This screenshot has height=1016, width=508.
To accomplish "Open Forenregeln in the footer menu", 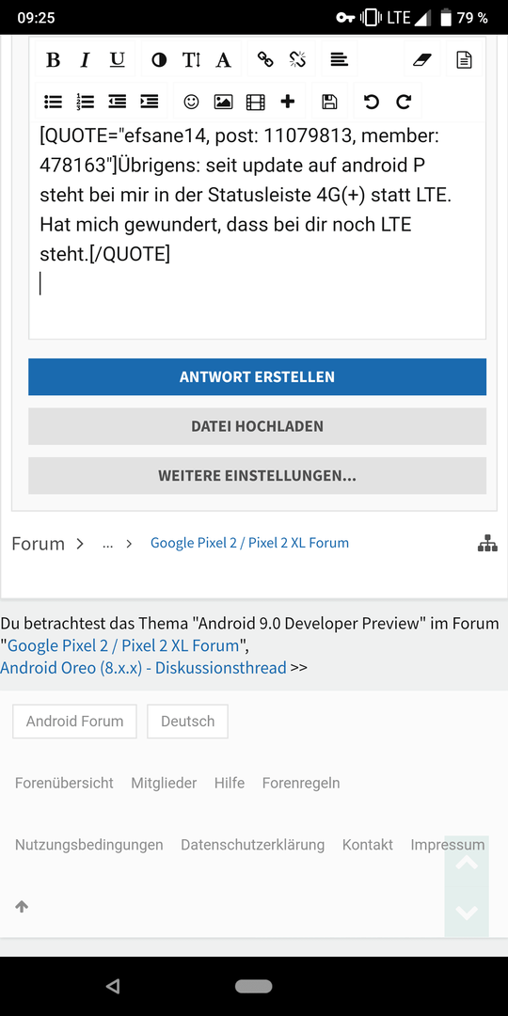I will click(301, 783).
